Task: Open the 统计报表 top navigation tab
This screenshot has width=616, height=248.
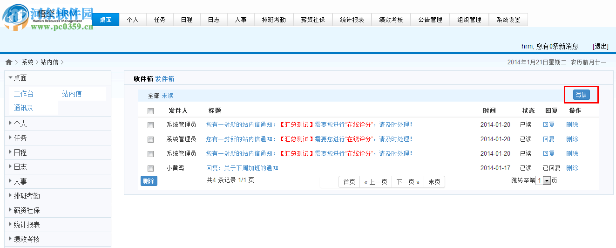Action: click(x=352, y=20)
